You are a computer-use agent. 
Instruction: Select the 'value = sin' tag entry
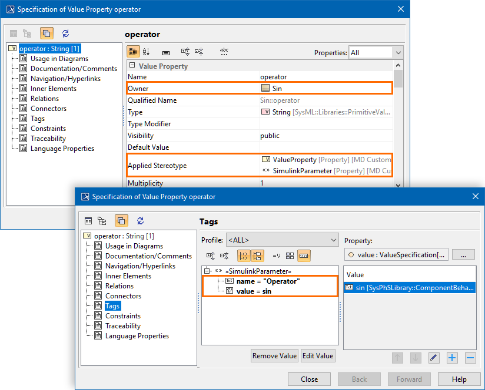point(254,291)
